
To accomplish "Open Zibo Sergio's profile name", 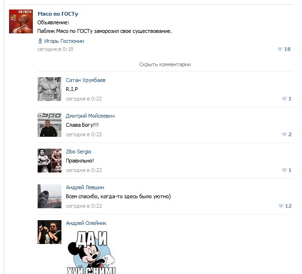I will 79,152.
